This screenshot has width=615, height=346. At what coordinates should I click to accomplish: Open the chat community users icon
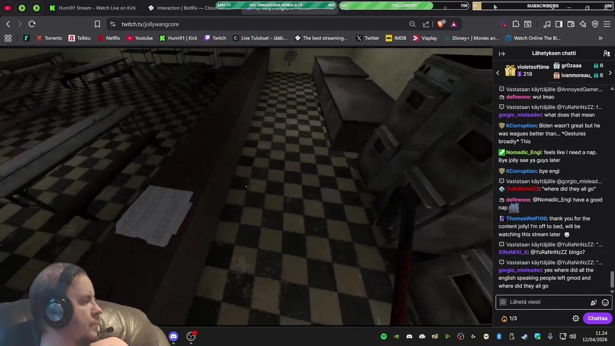[x=607, y=54]
